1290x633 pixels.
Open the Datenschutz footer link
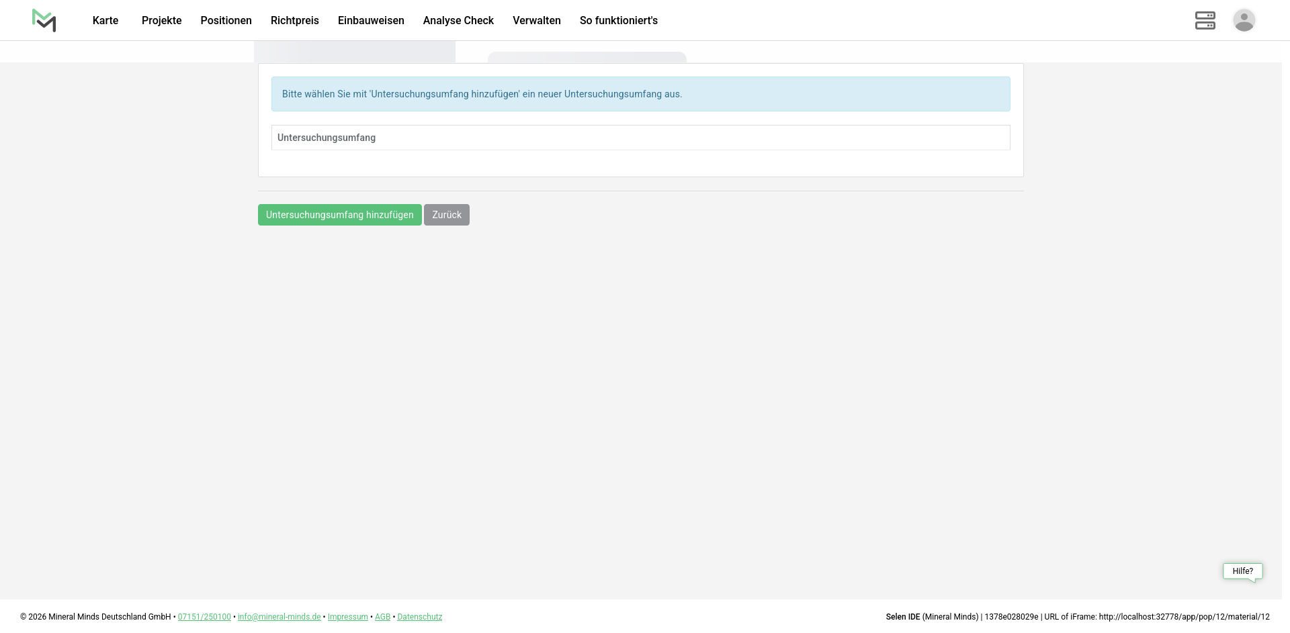(x=419, y=617)
